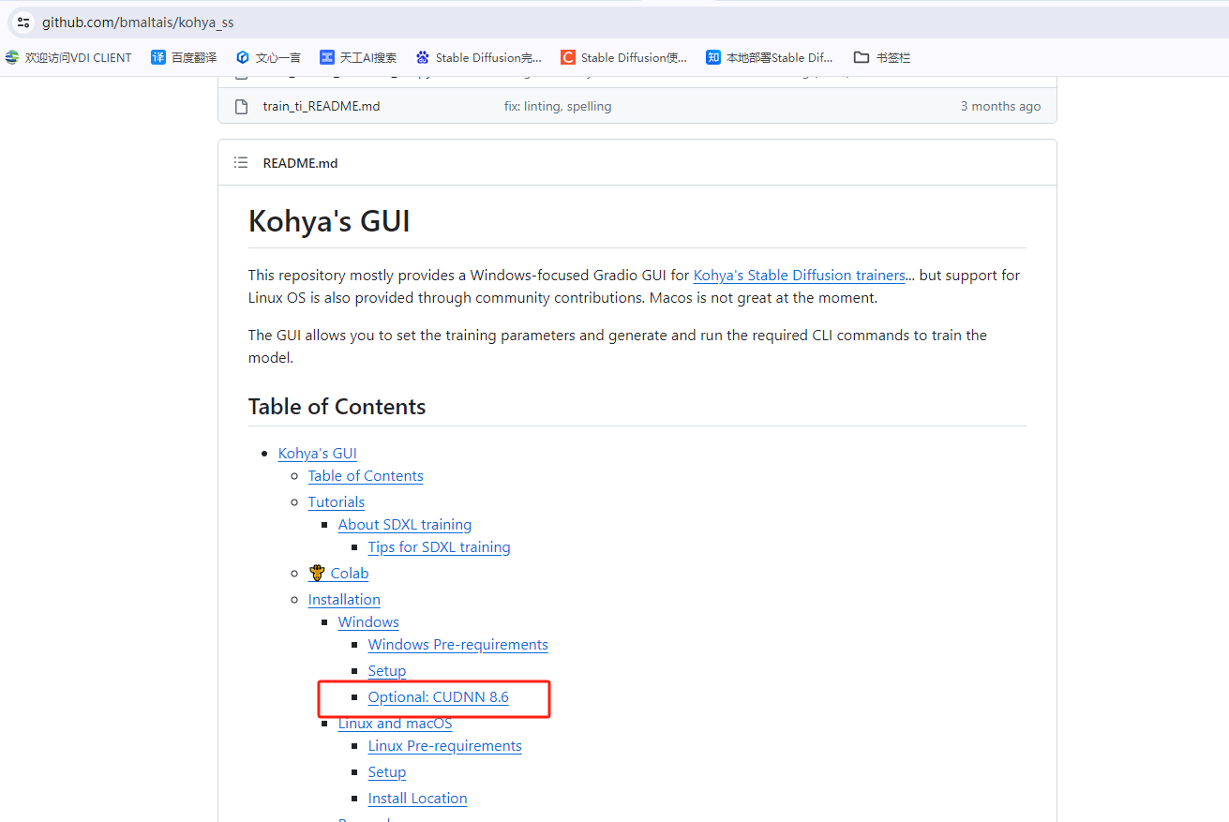Click the file icon beside train_ti_README.md
Image resolution: width=1229 pixels, height=822 pixels.
241,106
